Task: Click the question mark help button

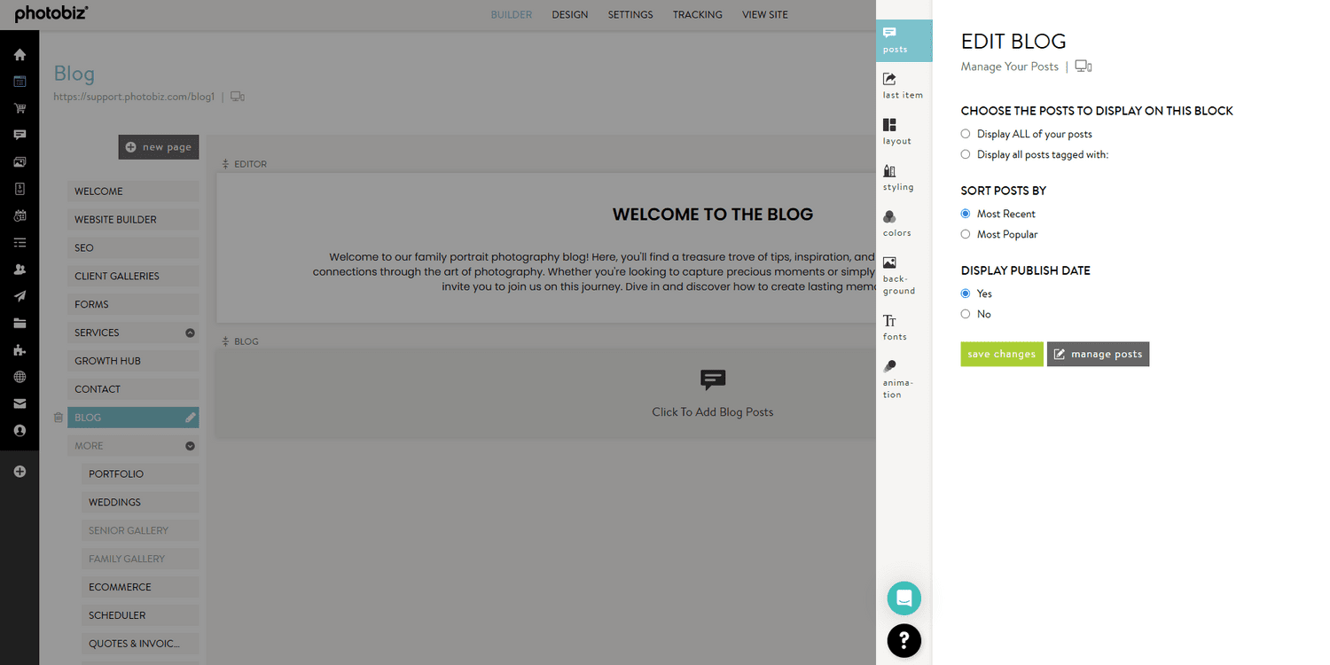Action: 904,640
